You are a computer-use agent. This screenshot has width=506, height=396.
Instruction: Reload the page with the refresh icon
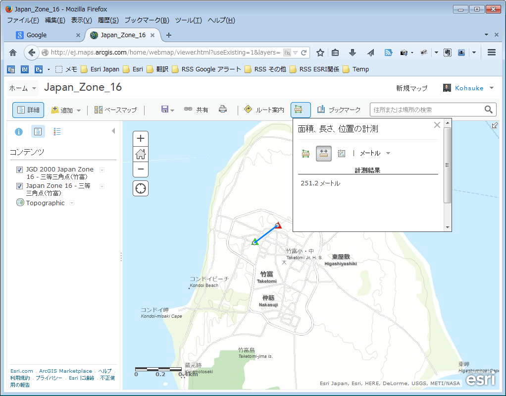304,53
